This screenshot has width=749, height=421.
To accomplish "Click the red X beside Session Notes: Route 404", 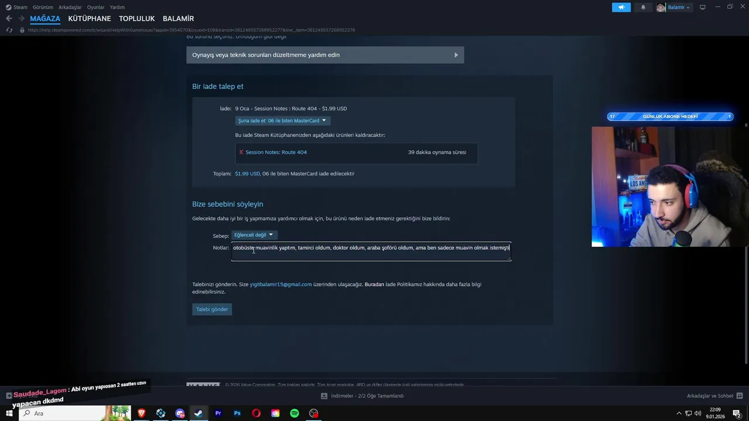I will point(241,152).
